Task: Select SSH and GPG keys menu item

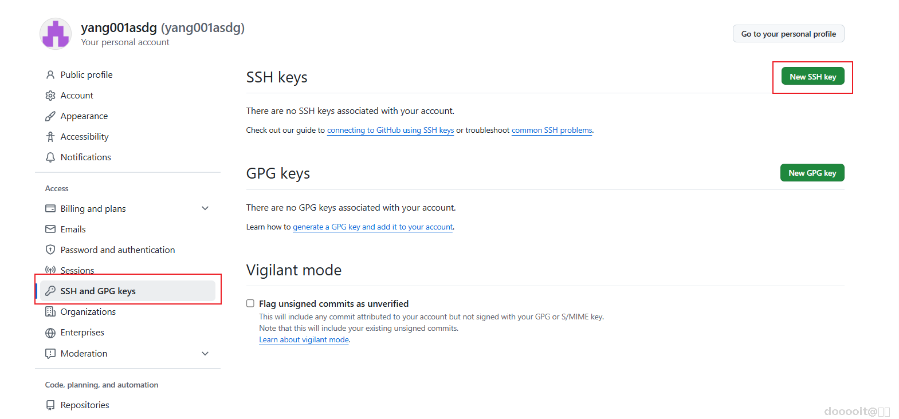Action: pyautogui.click(x=98, y=291)
